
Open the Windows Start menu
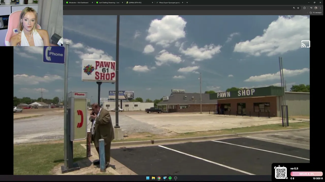tap(148, 178)
